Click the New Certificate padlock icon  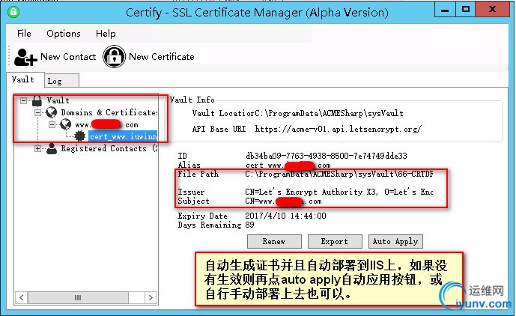point(114,57)
